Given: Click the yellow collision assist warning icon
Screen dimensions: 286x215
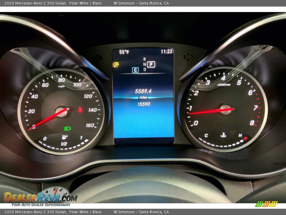Looking at the screenshot, I should click(x=116, y=64).
